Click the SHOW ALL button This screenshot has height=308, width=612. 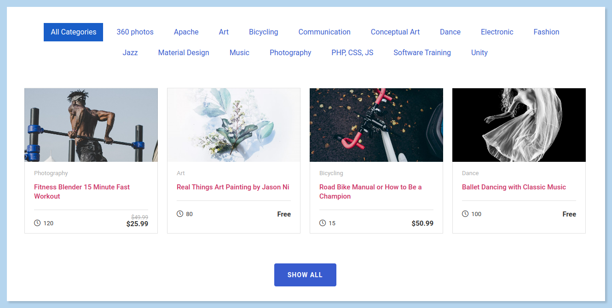pos(305,275)
